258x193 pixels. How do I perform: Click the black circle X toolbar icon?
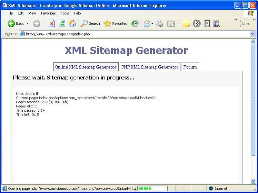pyautogui.click(x=197, y=23)
